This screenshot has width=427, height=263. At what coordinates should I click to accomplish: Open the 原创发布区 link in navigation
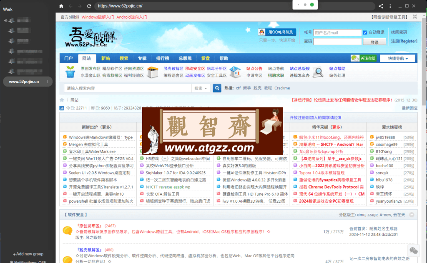(90, 69)
